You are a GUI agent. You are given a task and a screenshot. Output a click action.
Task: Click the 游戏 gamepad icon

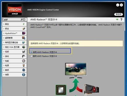click(x=24, y=56)
